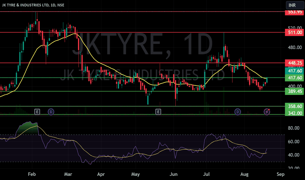Click the Jul label on time axis
The height and width of the screenshot is (180, 305).
(206, 174)
